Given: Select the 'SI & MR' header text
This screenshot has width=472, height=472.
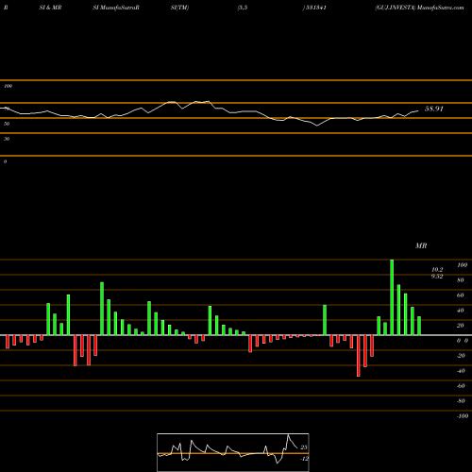Looking at the screenshot, I should coord(50,8).
